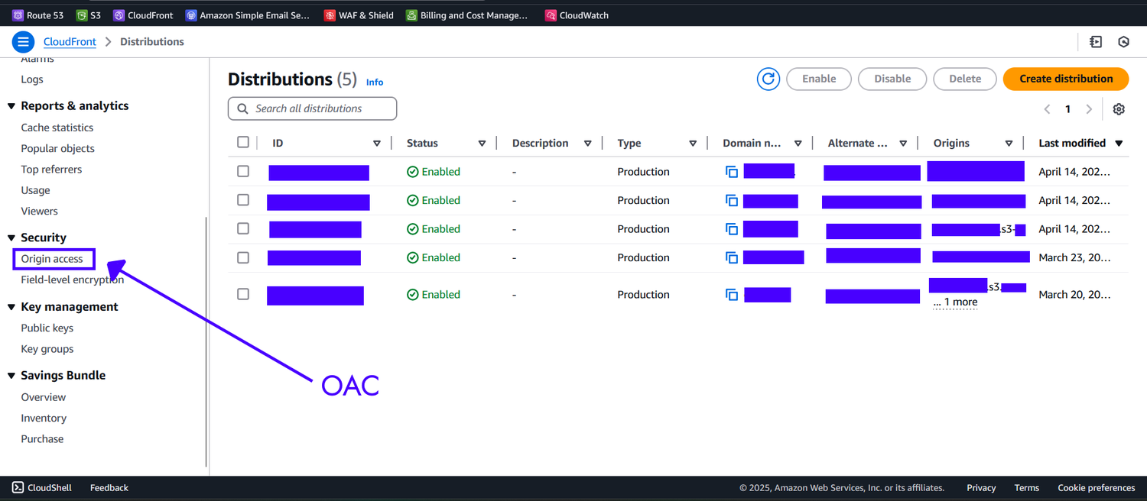Go to previous page of distributions

point(1047,109)
